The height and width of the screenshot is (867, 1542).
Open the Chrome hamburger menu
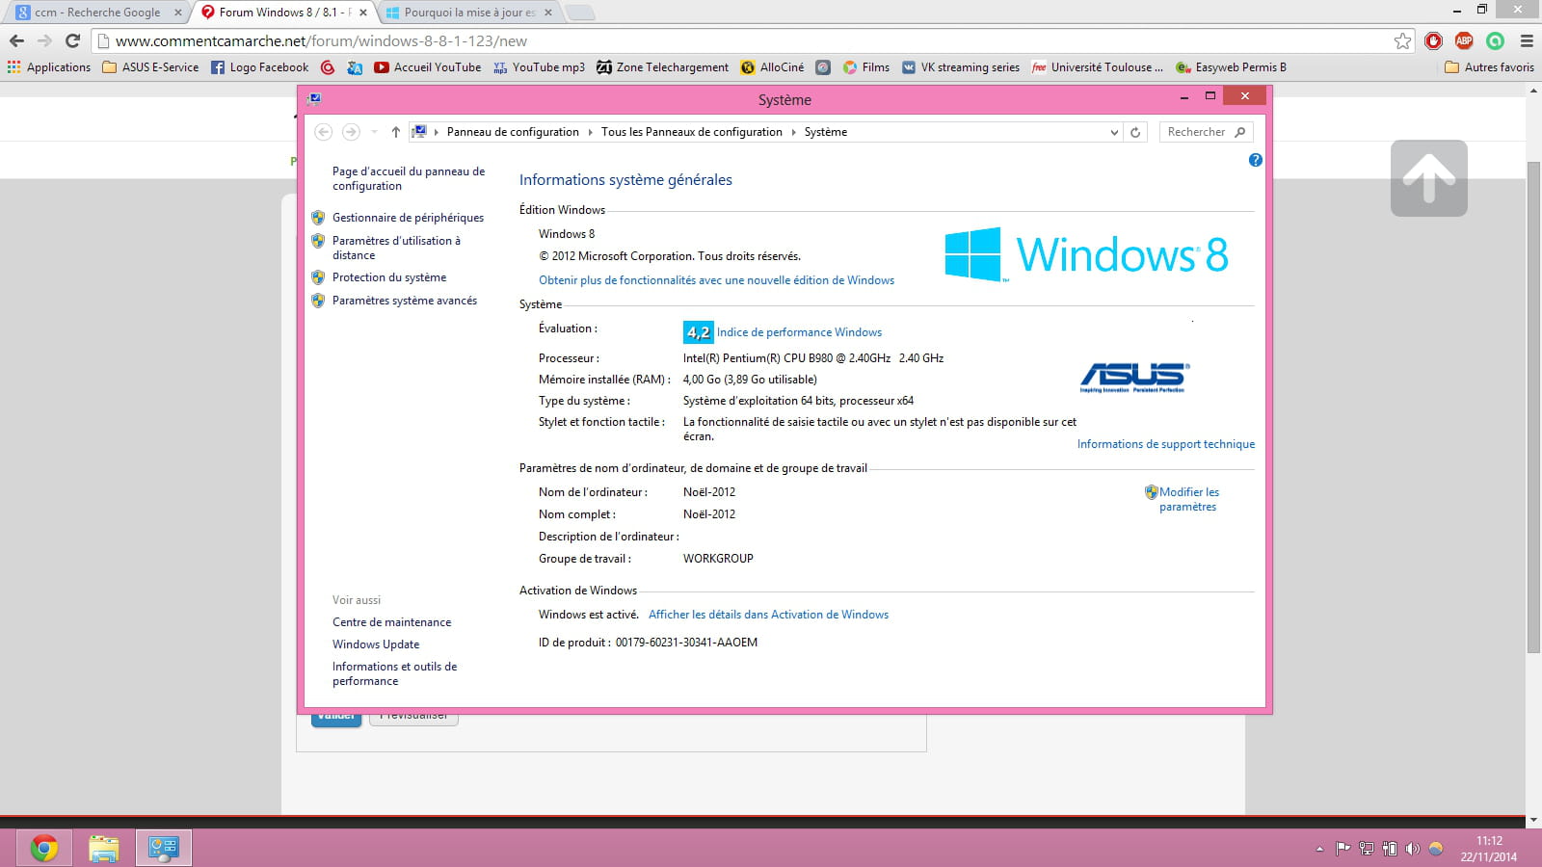(1527, 40)
